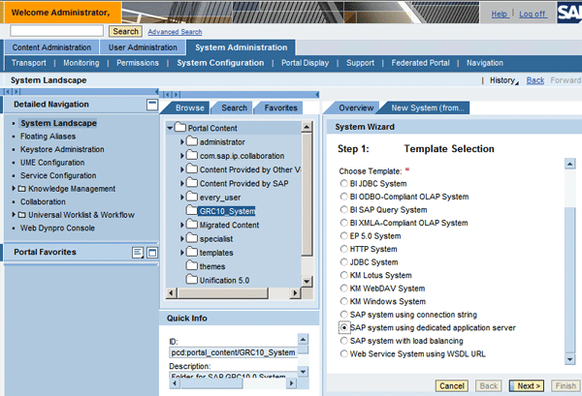The image size is (582, 396).
Task: Click the template list scroll up arrow
Action: (x=569, y=164)
